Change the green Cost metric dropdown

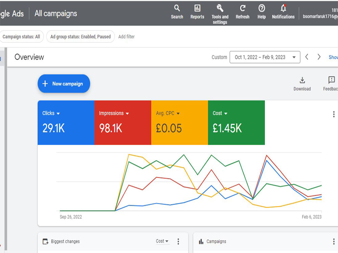point(220,113)
